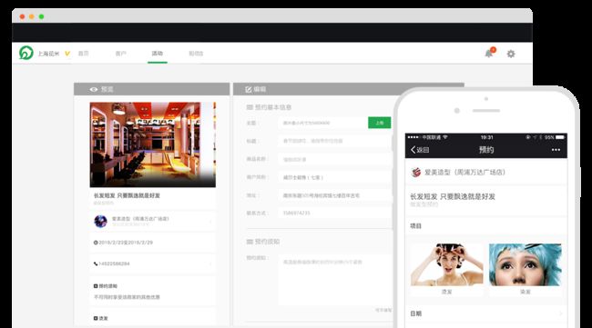Tap 爱美造型（周浦万达广场店）on the phone
Screen dimensions: 592x328
point(464,172)
